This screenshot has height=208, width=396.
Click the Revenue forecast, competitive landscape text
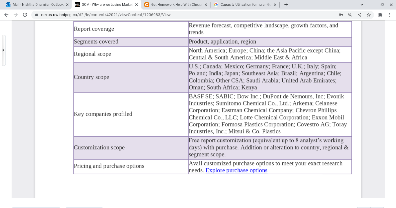pos(264,29)
